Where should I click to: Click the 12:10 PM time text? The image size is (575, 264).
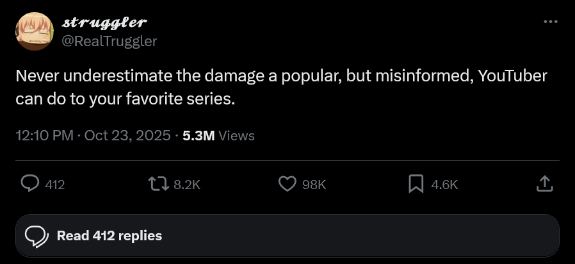pyautogui.click(x=44, y=136)
